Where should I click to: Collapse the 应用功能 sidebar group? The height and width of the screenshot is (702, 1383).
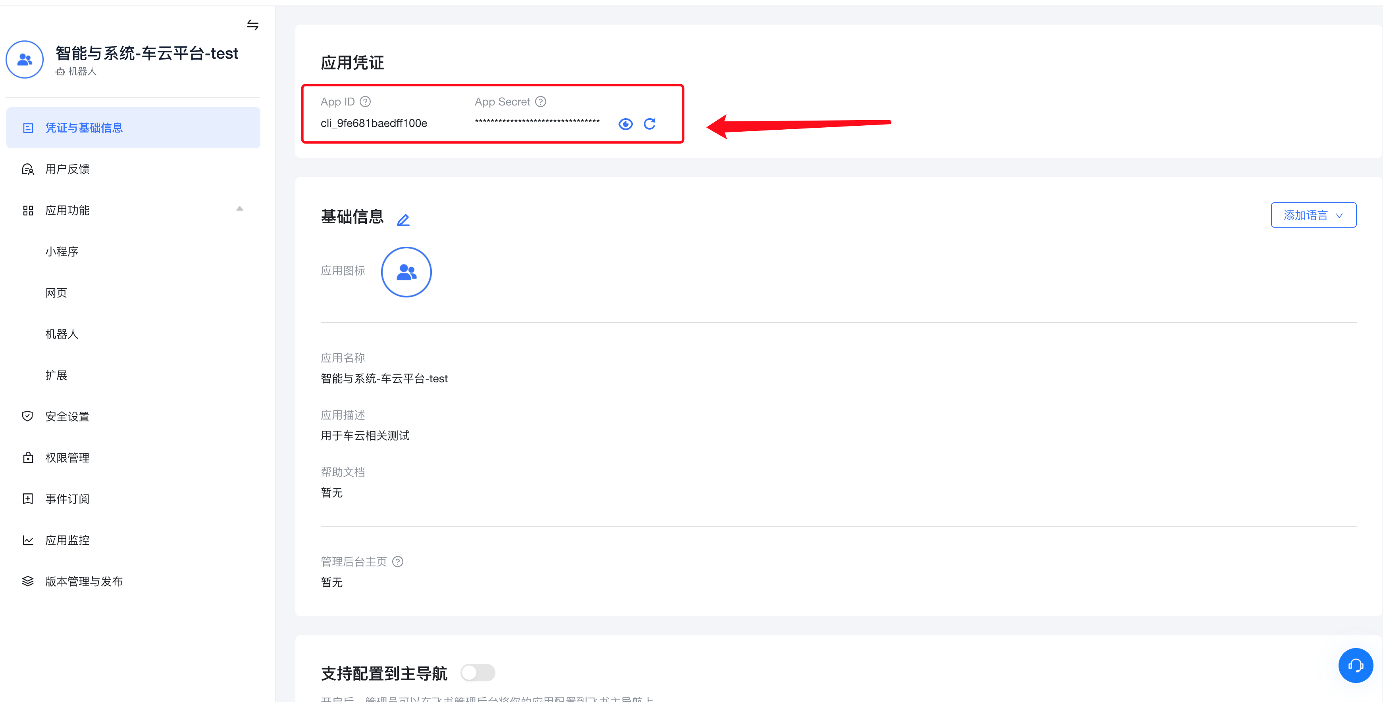coord(239,208)
